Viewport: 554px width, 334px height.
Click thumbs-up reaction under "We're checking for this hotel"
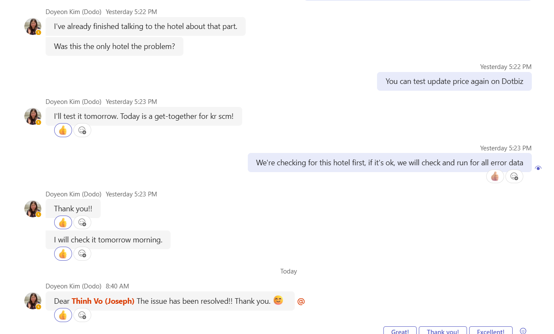pyautogui.click(x=495, y=176)
